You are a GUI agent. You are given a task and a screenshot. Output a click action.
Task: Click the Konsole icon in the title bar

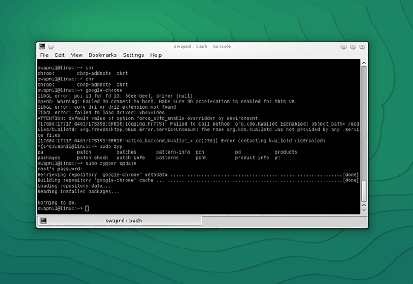coord(42,46)
